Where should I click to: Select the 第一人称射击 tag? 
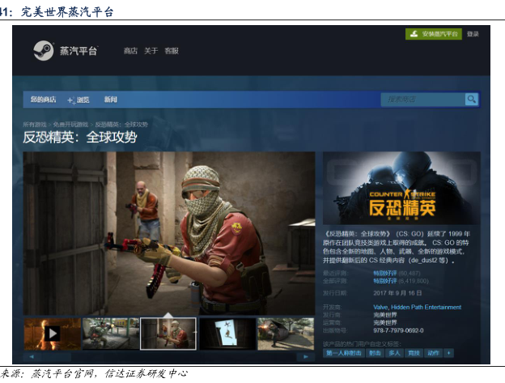pos(342,353)
